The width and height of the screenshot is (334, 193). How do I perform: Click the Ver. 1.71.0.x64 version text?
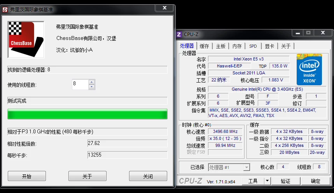tap(221, 182)
